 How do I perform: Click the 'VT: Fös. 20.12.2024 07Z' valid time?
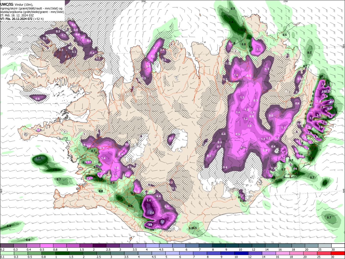point(16,19)
